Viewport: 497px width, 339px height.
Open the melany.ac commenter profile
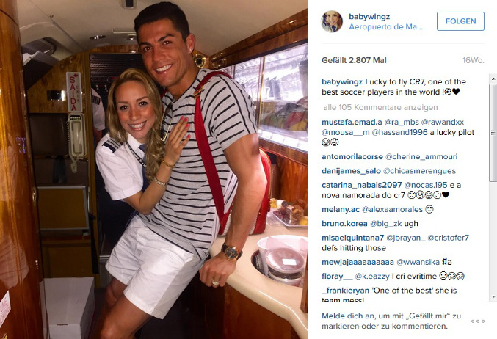click(341, 209)
